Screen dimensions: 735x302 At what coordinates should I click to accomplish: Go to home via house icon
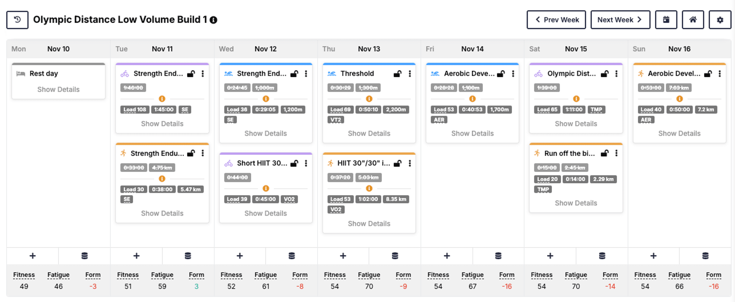[693, 20]
